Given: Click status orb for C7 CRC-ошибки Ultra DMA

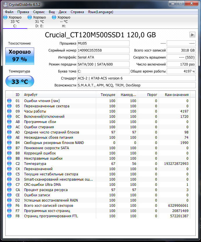Looking at the screenshot, I should click(9, 184).
